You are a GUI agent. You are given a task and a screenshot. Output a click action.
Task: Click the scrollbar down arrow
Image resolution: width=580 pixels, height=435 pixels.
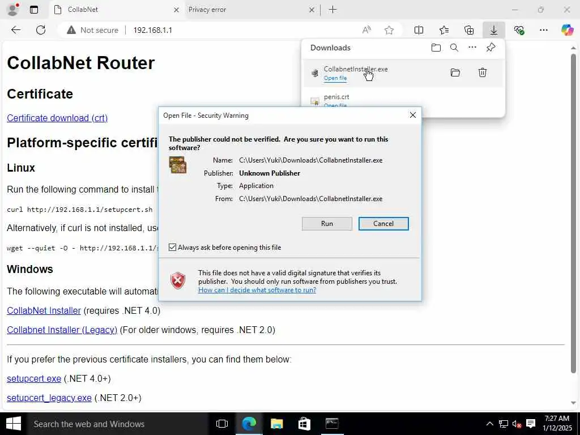pos(573,403)
